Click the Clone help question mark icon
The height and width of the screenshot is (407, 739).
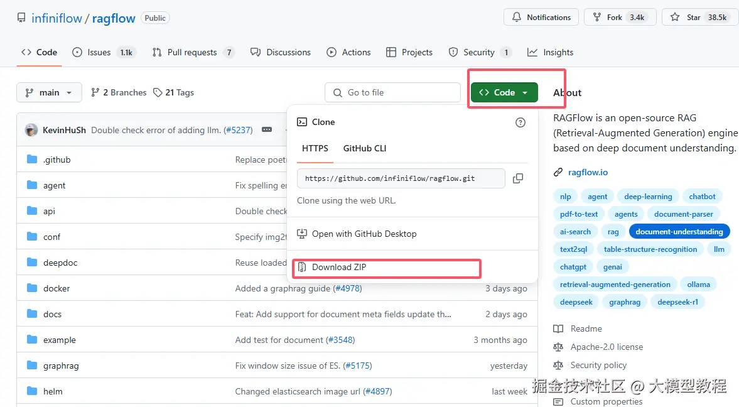pyautogui.click(x=521, y=122)
